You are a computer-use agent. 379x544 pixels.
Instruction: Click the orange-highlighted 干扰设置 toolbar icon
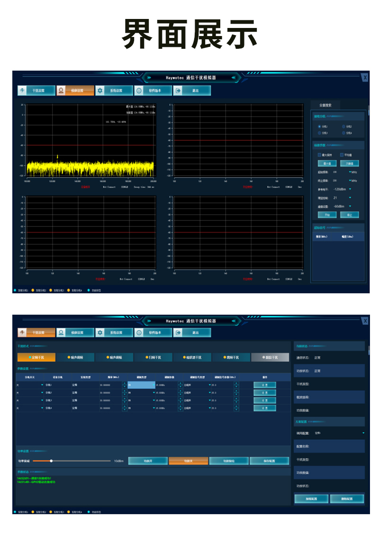[x=23, y=333]
